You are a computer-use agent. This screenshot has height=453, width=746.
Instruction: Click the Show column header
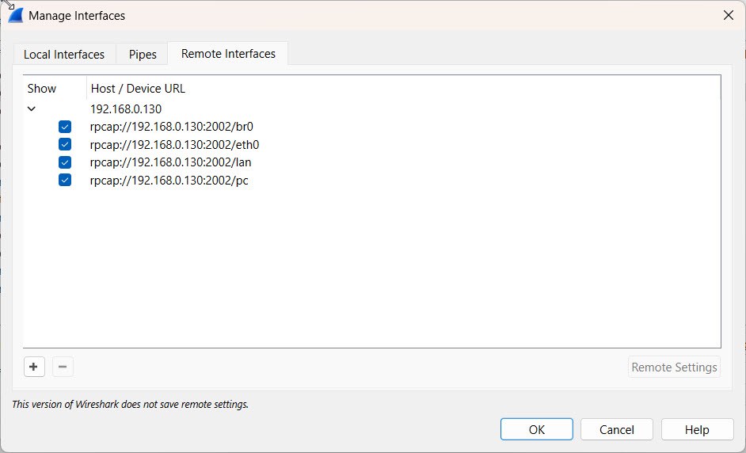click(x=55, y=89)
